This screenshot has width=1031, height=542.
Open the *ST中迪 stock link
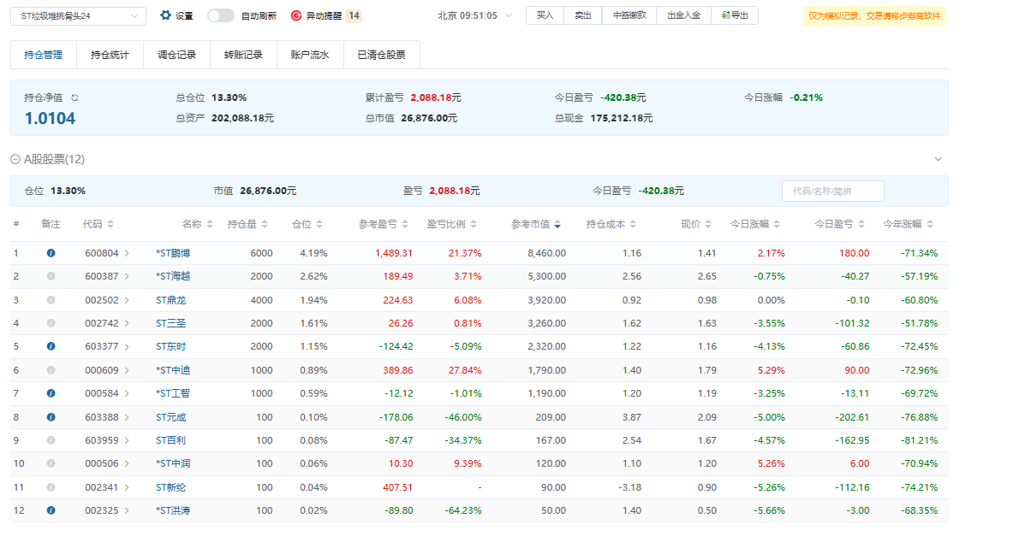click(x=171, y=370)
